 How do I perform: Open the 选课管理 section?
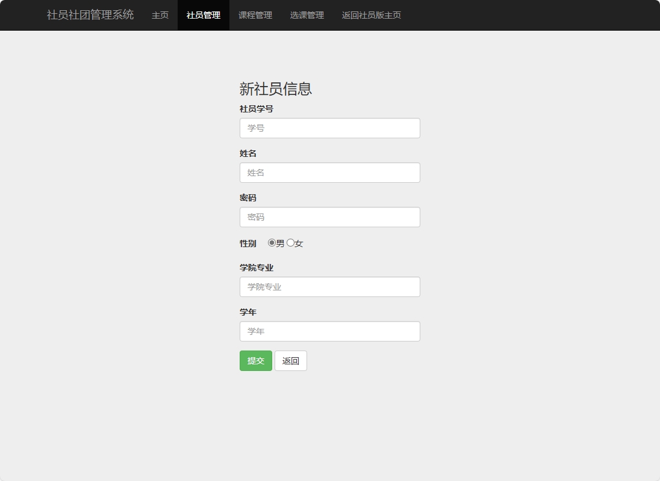[x=307, y=15]
